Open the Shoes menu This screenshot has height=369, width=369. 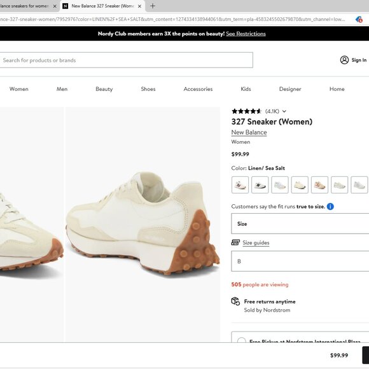(148, 89)
